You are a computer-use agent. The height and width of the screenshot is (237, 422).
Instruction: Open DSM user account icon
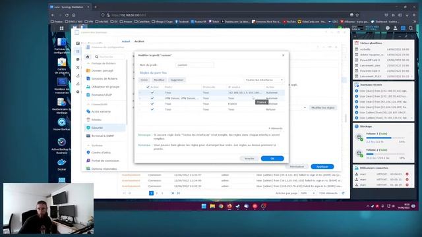point(395,28)
